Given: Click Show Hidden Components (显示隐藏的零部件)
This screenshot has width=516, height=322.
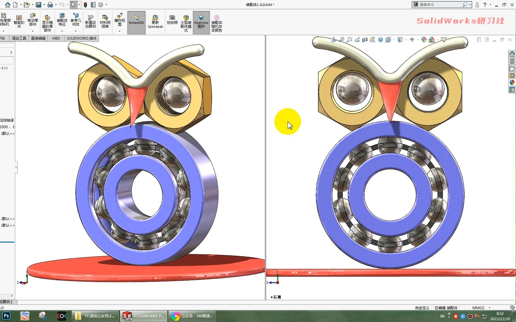Looking at the screenshot, I should (x=47, y=23).
